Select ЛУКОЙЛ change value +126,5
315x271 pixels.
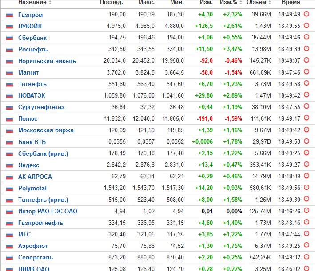tap(204, 26)
